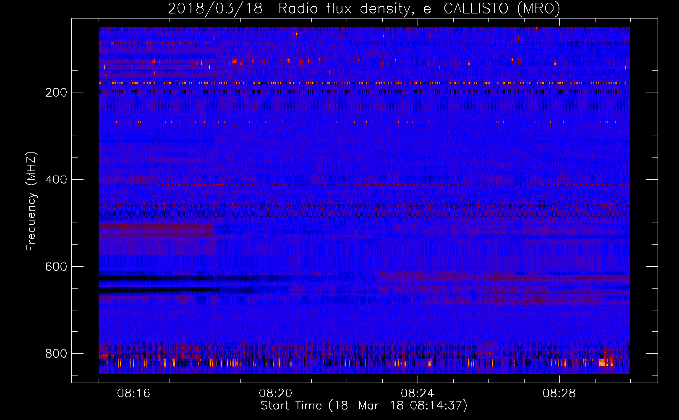Click the 'Start Time (18-Mar-18 08:14:37)' label
The width and height of the screenshot is (679, 420).
[x=364, y=406]
